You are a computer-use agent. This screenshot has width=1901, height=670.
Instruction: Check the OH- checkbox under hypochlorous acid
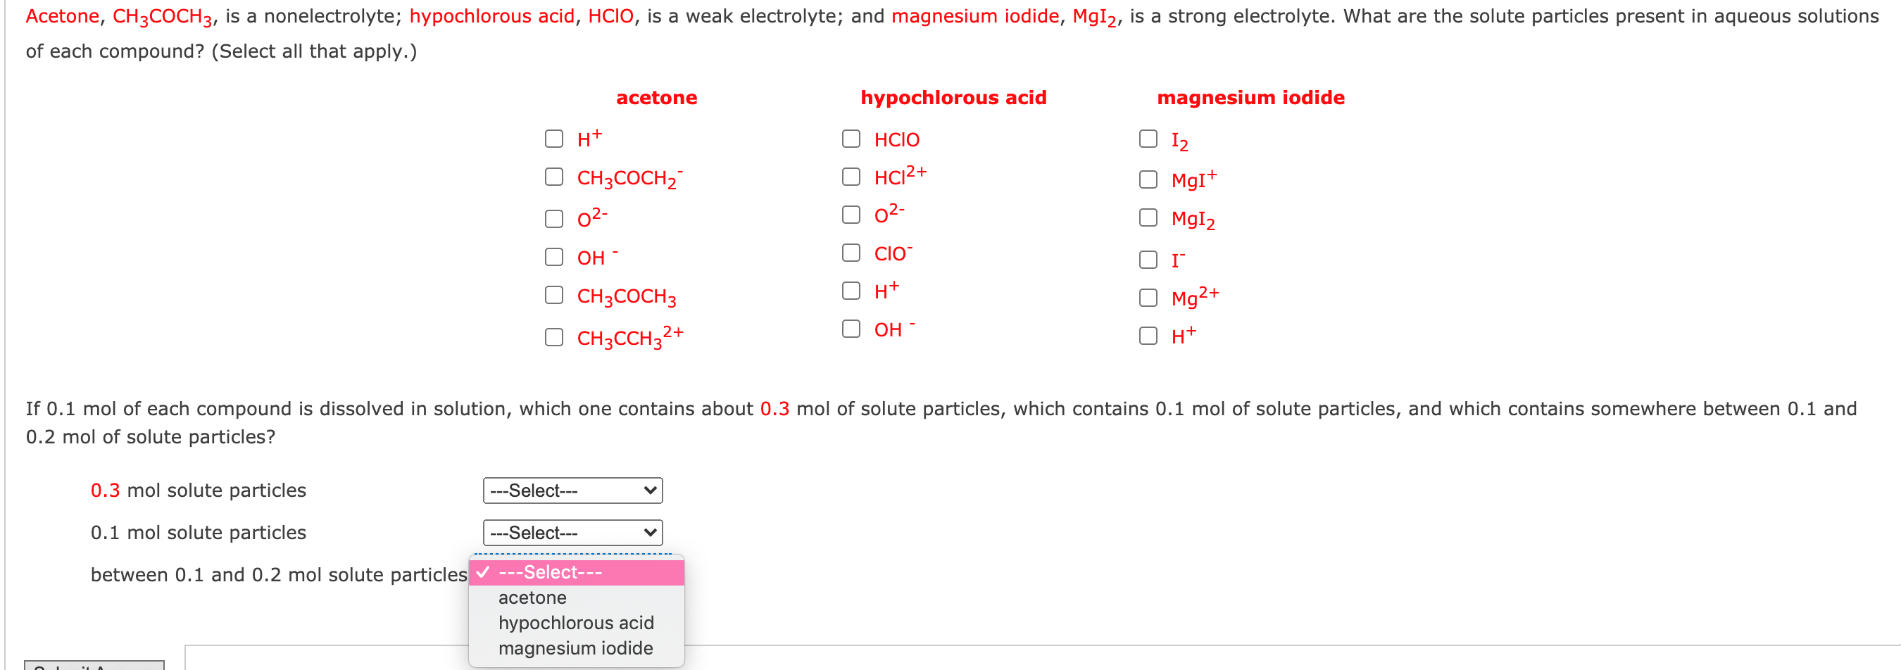point(850,328)
